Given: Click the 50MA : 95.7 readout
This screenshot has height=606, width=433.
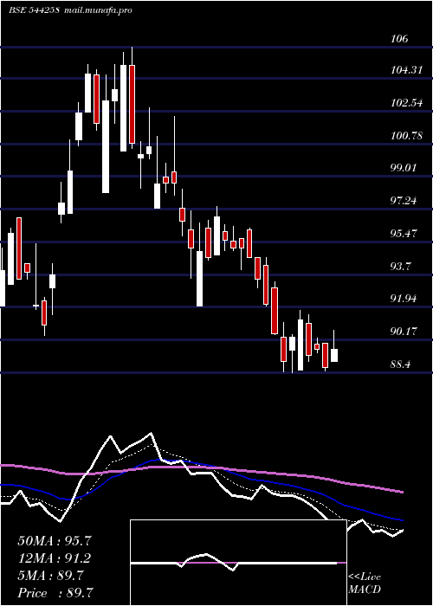Looking at the screenshot, I should point(55,541).
